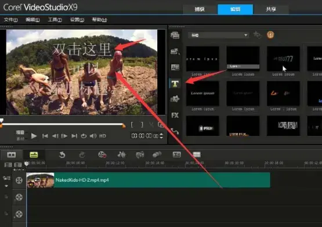The height and width of the screenshot is (227, 322).
Task: Play the project preview
Action: click(34, 136)
